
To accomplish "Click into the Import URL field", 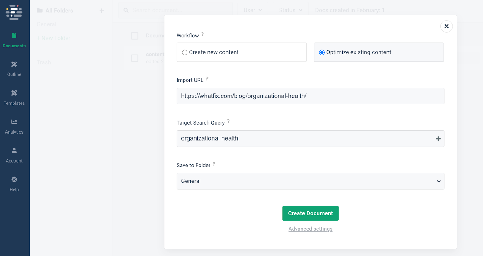I will (310, 96).
